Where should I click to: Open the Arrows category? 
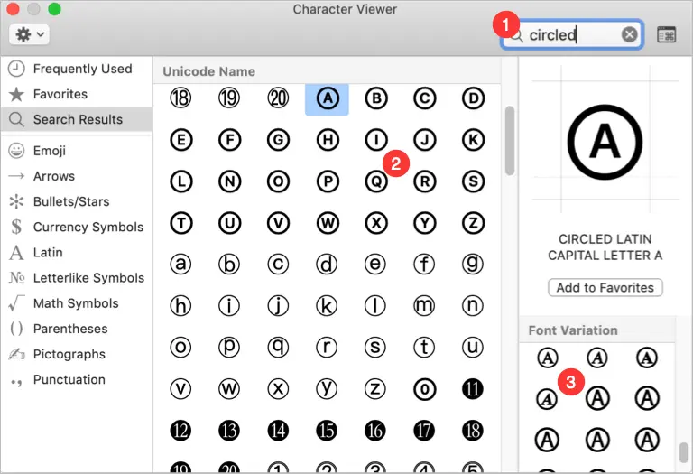coord(77,176)
